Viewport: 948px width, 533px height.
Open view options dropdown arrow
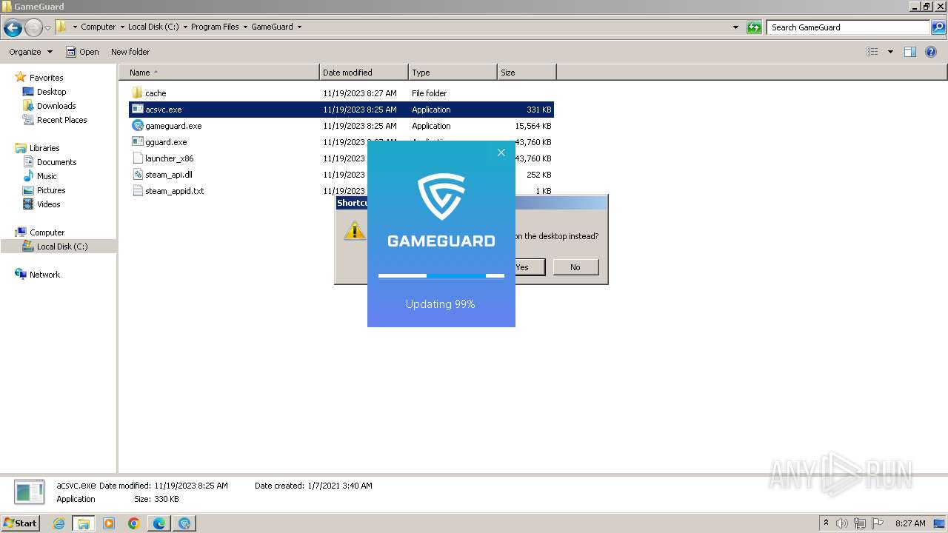pos(890,52)
